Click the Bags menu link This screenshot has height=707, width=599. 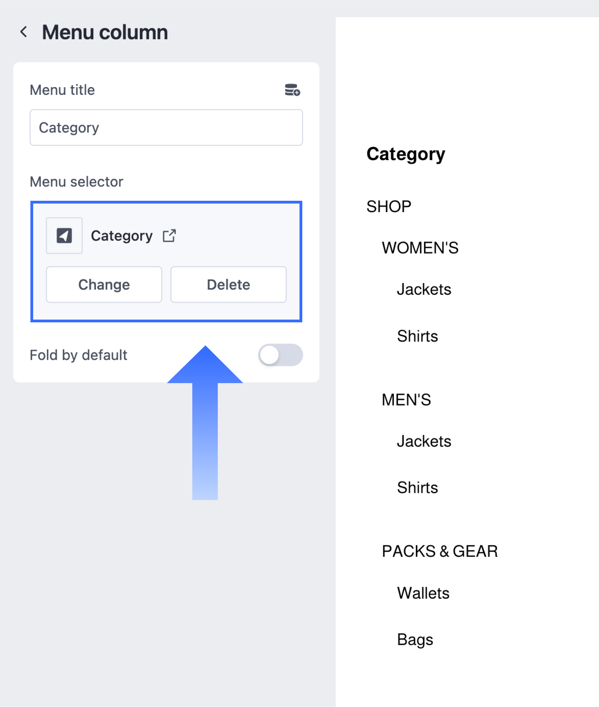pyautogui.click(x=415, y=639)
